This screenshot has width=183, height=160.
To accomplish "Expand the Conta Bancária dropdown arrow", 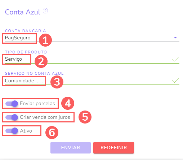I will [x=175, y=38].
